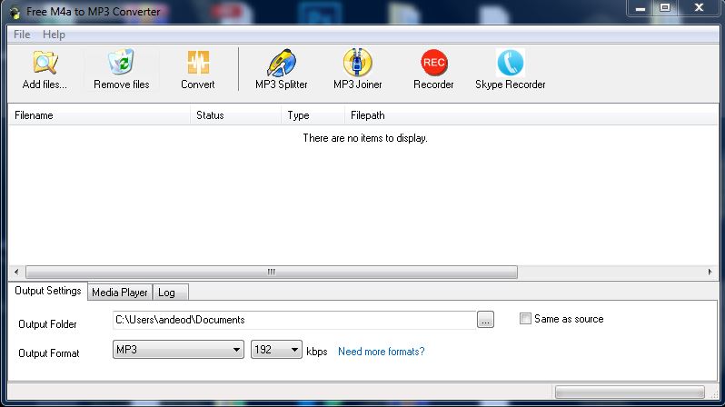Click the 'Output Folder' label
The height and width of the screenshot is (407, 725).
[47, 324]
